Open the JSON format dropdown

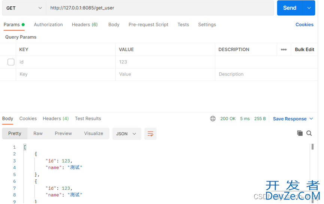pos(127,134)
